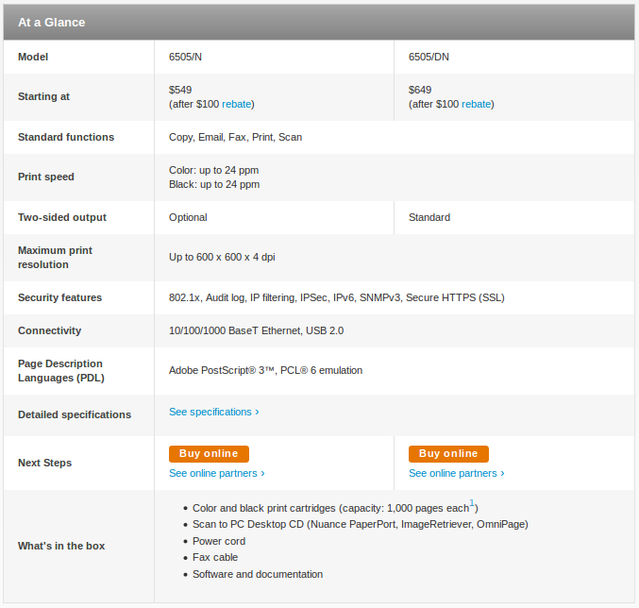Click the Print speed row label
Image resolution: width=639 pixels, height=608 pixels.
tap(46, 177)
